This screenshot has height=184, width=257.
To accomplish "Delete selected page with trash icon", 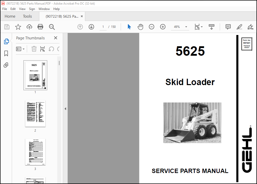I will [x=34, y=49].
